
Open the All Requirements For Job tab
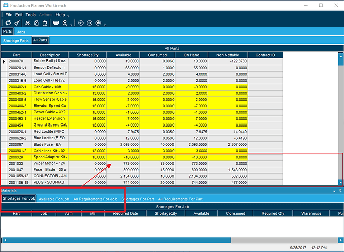(95, 199)
